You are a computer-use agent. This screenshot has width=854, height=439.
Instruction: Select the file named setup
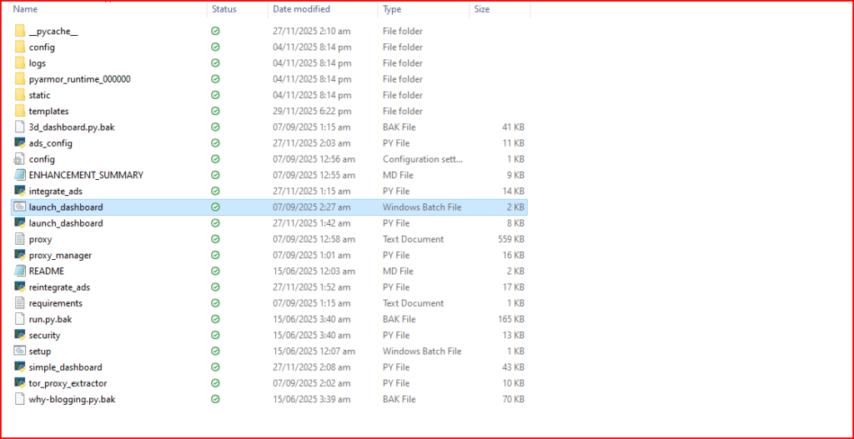coord(40,351)
